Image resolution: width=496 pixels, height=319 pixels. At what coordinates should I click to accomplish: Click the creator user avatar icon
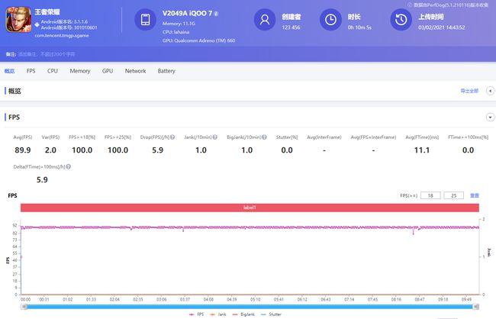[265, 21]
